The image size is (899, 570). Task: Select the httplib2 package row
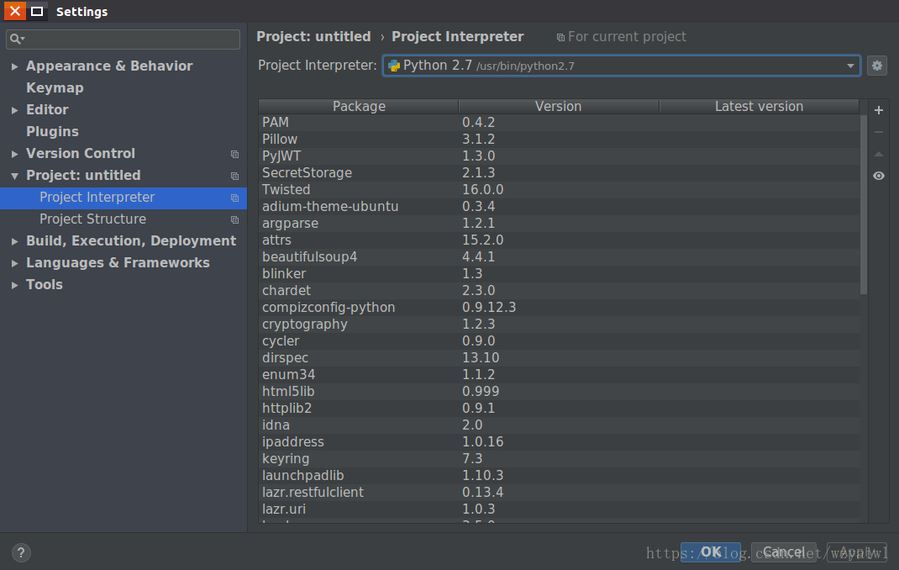[559, 409]
